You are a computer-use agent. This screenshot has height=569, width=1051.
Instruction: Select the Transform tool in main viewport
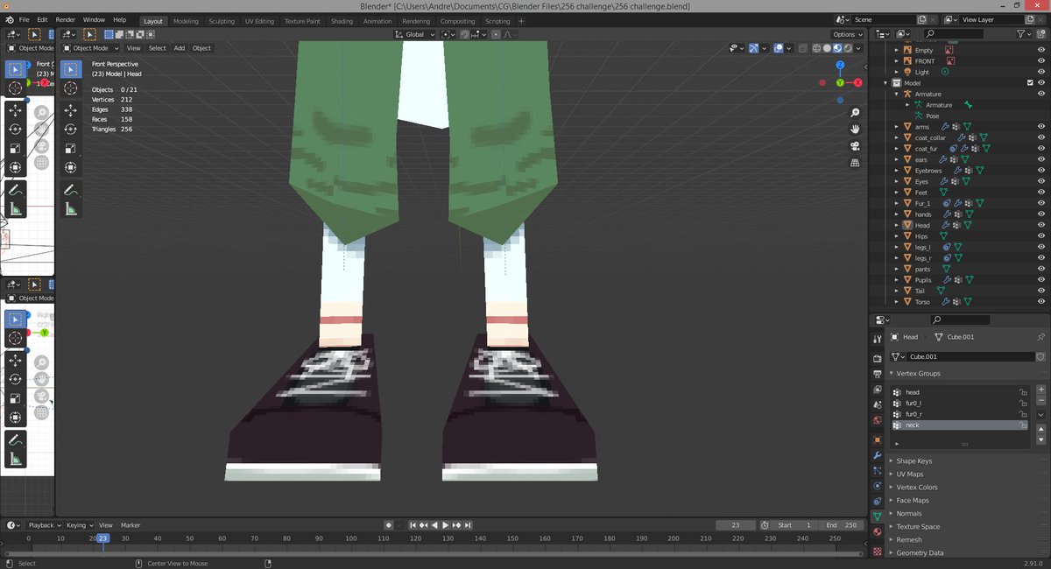pyautogui.click(x=71, y=167)
